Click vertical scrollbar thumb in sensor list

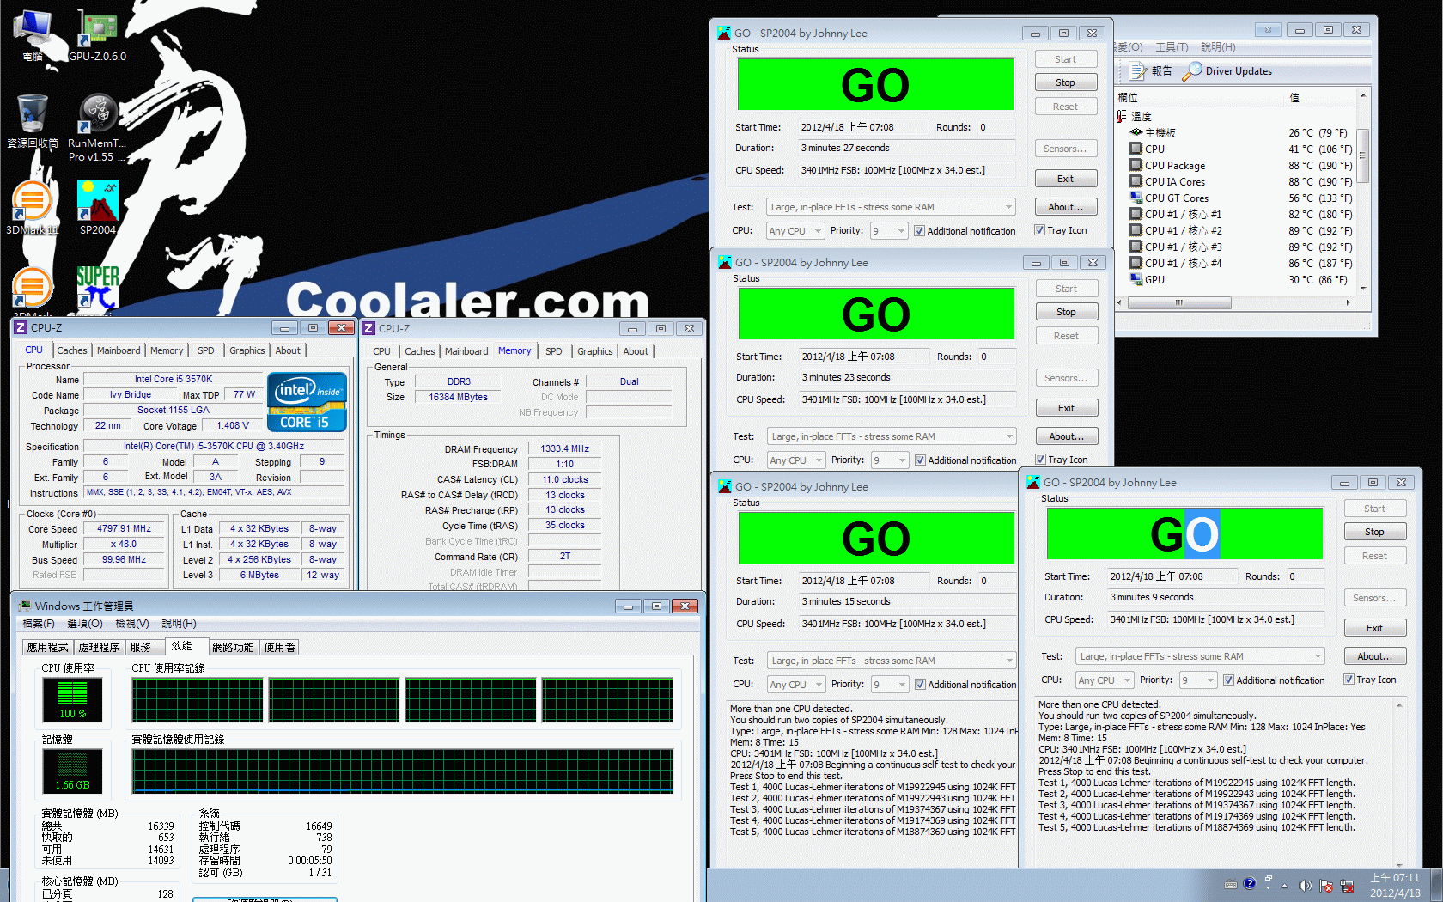tap(1362, 155)
